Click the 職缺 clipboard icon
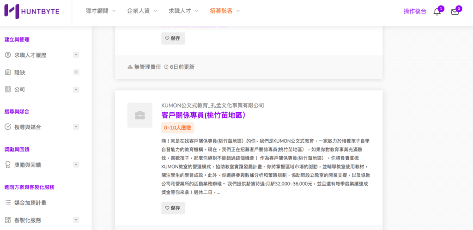Viewport: 473px width, 230px height. coord(8,73)
